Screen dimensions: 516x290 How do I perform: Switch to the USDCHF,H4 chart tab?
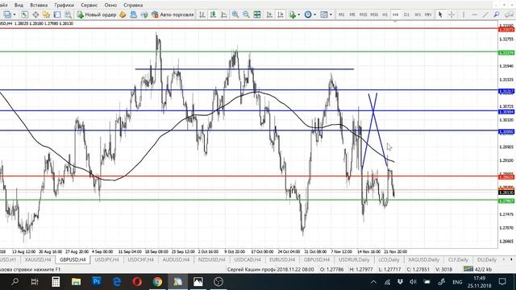(140, 259)
